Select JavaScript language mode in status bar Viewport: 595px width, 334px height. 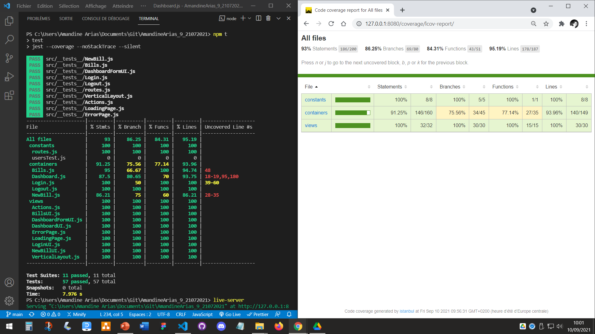point(202,314)
